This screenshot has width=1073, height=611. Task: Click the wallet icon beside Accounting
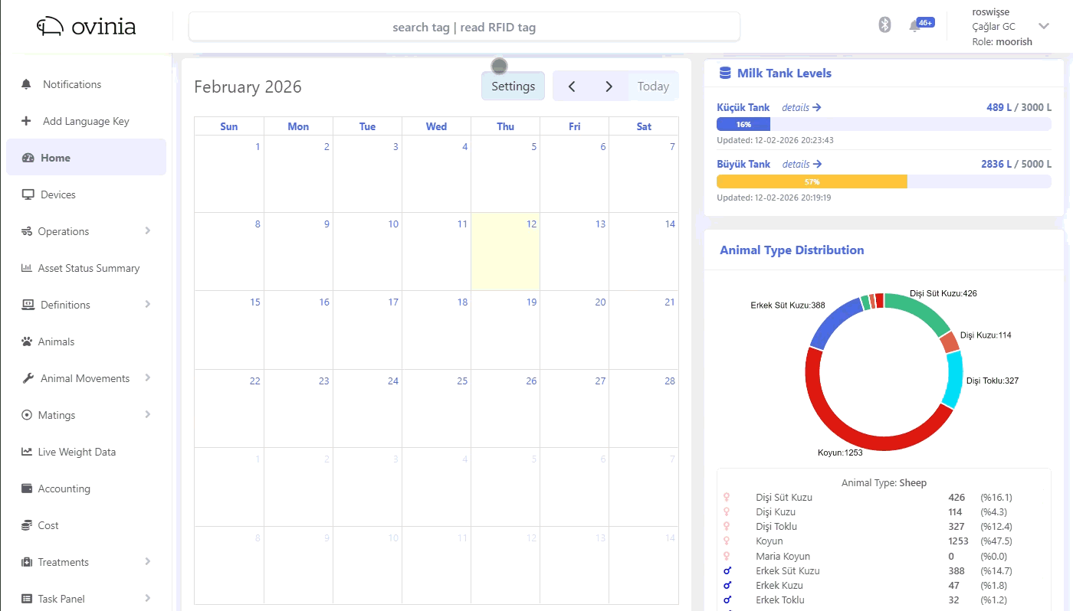click(27, 488)
